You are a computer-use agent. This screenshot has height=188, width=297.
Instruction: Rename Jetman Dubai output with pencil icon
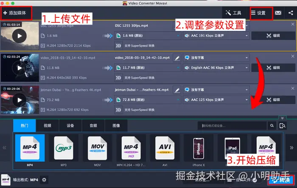point(177,90)
